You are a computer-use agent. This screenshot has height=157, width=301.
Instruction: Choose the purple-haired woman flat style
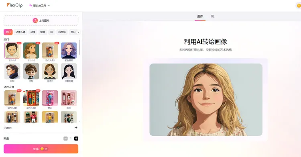click(x=69, y=51)
